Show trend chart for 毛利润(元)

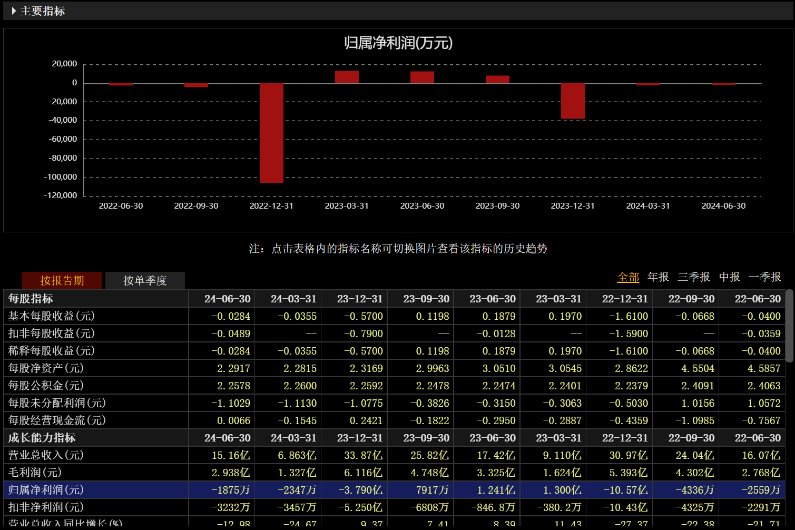[35, 473]
